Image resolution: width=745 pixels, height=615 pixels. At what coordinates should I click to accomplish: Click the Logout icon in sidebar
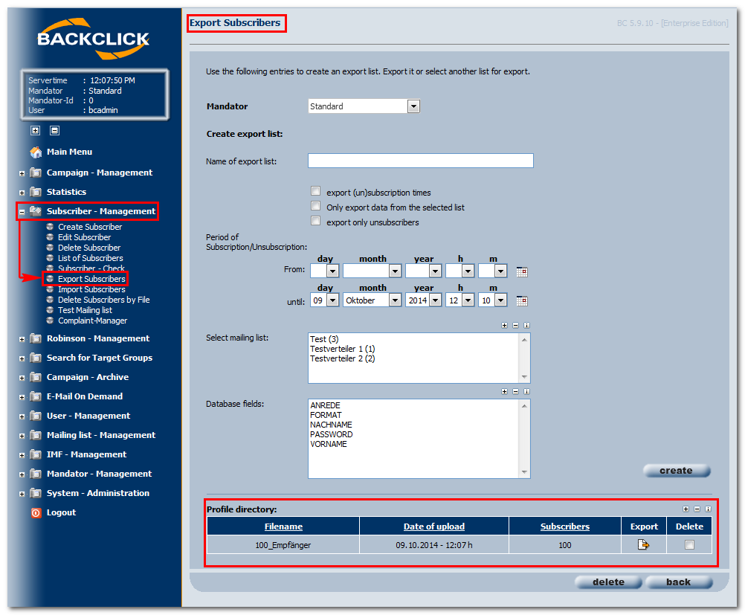(x=36, y=513)
